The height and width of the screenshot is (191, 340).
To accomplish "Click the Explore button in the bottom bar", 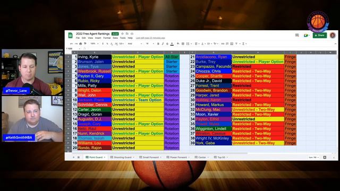I will point(325,157).
